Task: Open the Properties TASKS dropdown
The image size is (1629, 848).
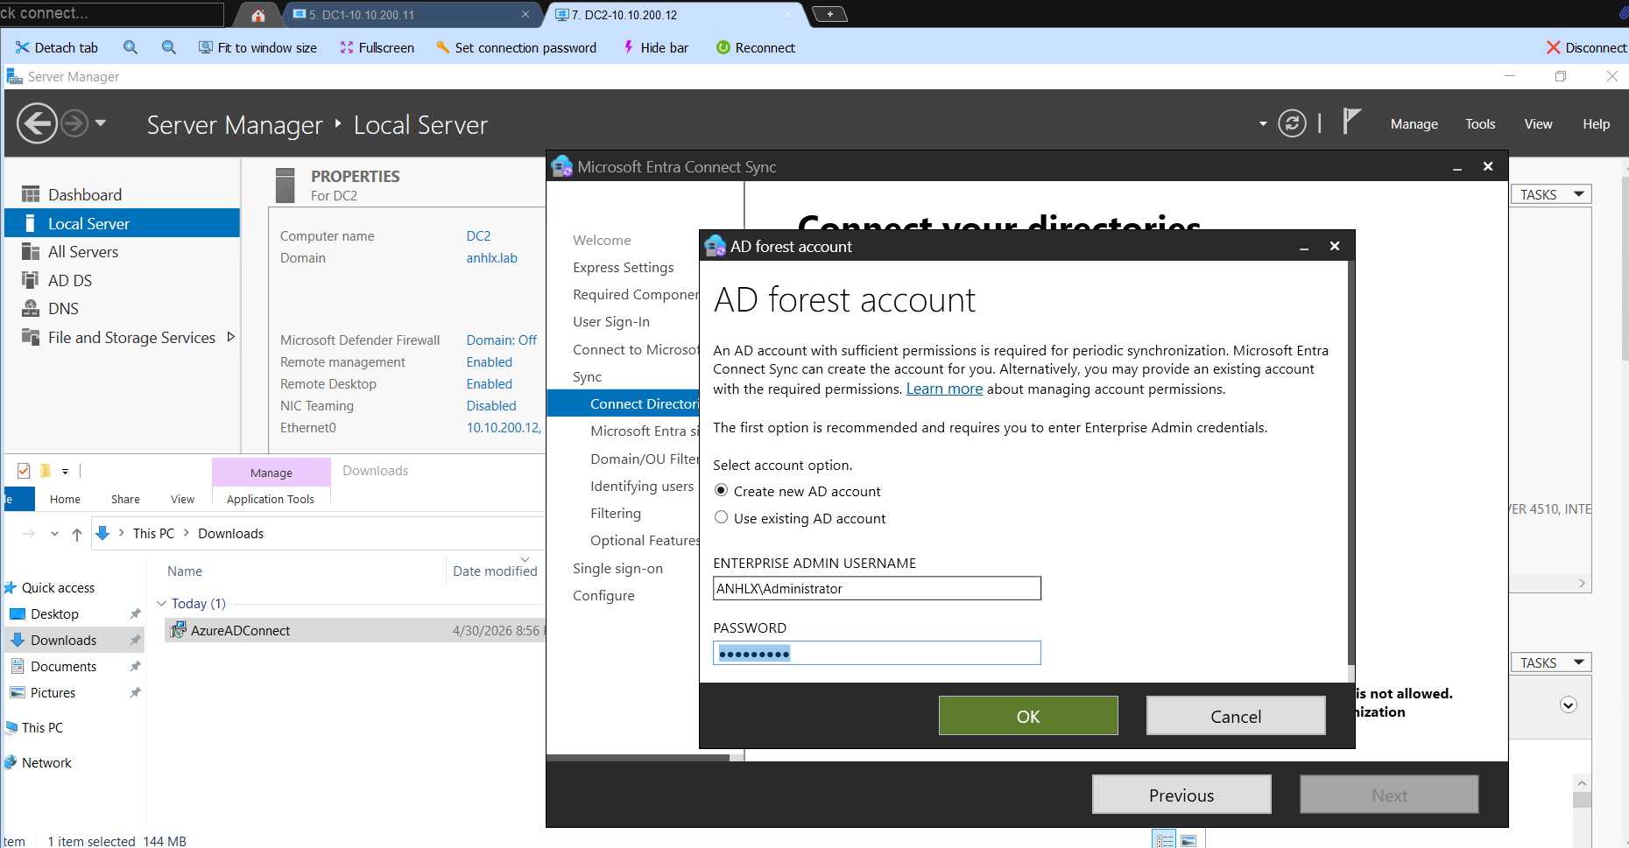Action: (1550, 194)
